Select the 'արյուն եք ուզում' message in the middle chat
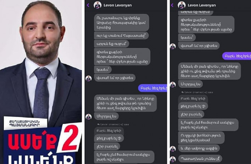251x164 pixels. [x=112, y=44]
